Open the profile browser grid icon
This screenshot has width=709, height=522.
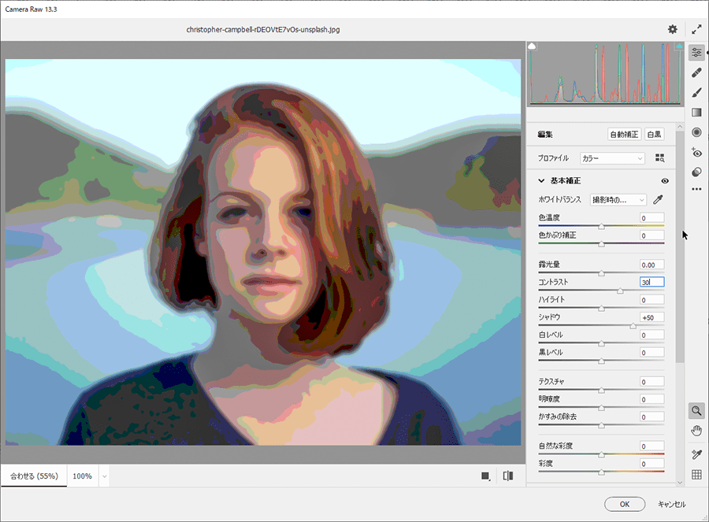click(660, 158)
